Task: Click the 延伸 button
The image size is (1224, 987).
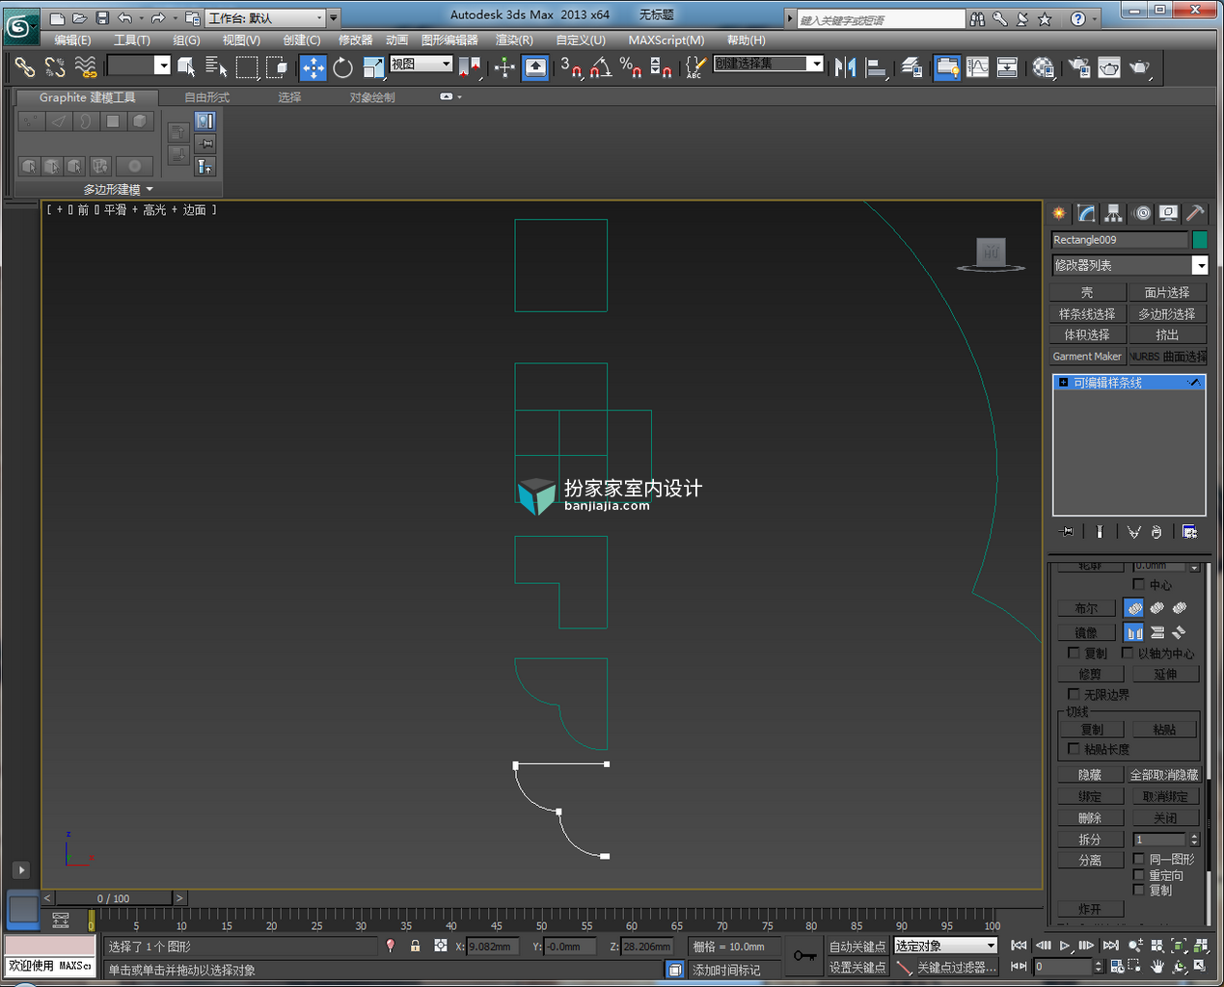Action: pos(1165,674)
